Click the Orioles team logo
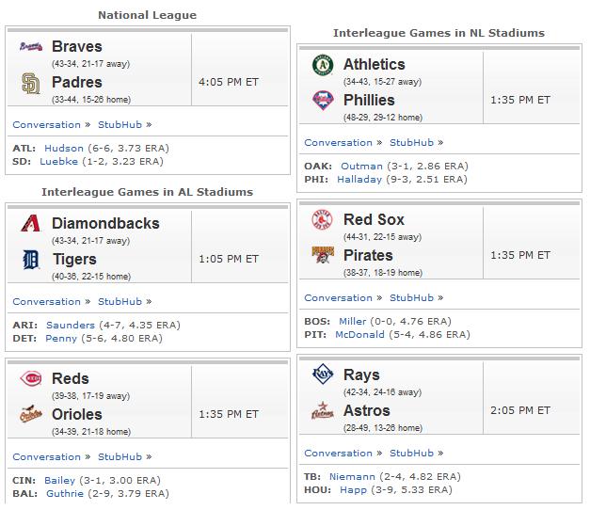 pyautogui.click(x=31, y=414)
